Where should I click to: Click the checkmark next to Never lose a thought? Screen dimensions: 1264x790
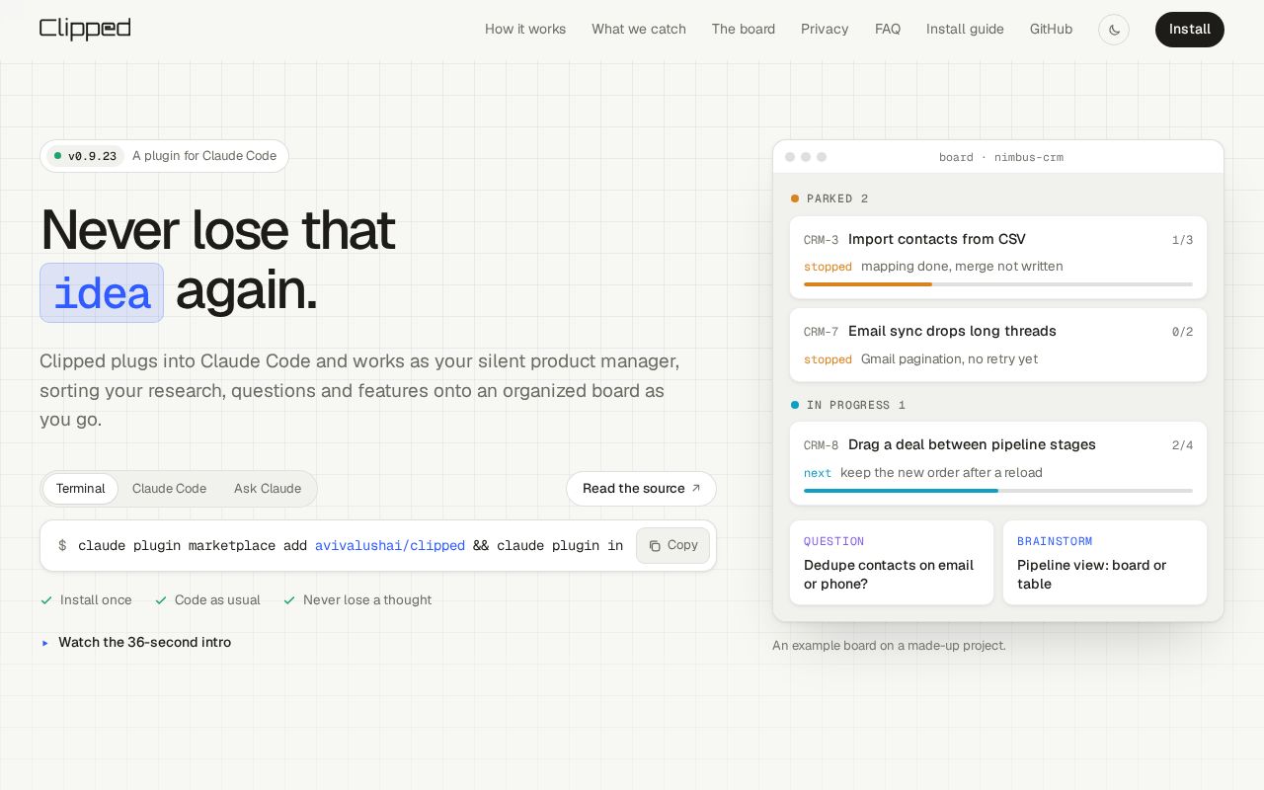289,600
